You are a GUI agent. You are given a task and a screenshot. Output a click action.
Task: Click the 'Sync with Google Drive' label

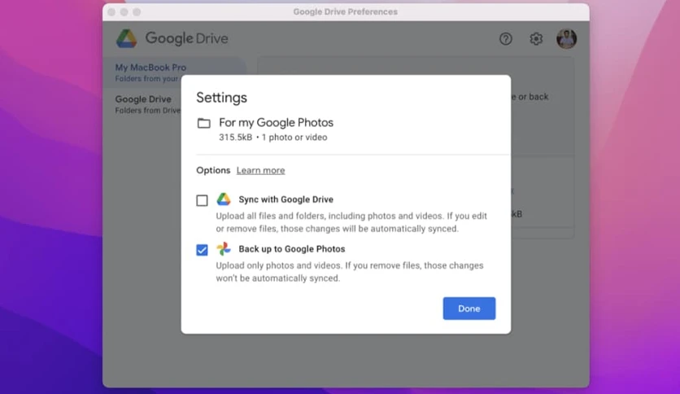(x=286, y=199)
